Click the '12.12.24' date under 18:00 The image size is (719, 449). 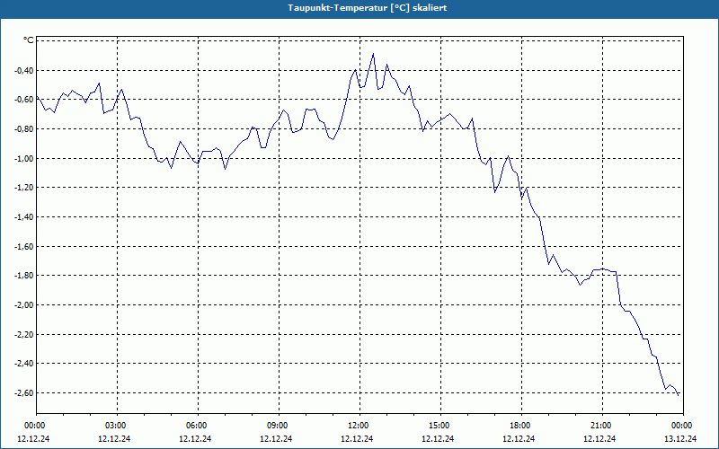pyautogui.click(x=519, y=438)
